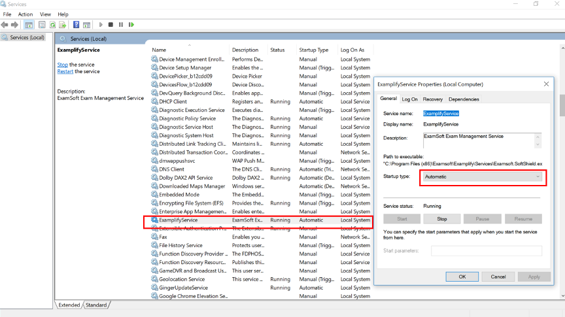
Task: Click the gear icon of ExamplifyService row
Action: pyautogui.click(x=154, y=220)
